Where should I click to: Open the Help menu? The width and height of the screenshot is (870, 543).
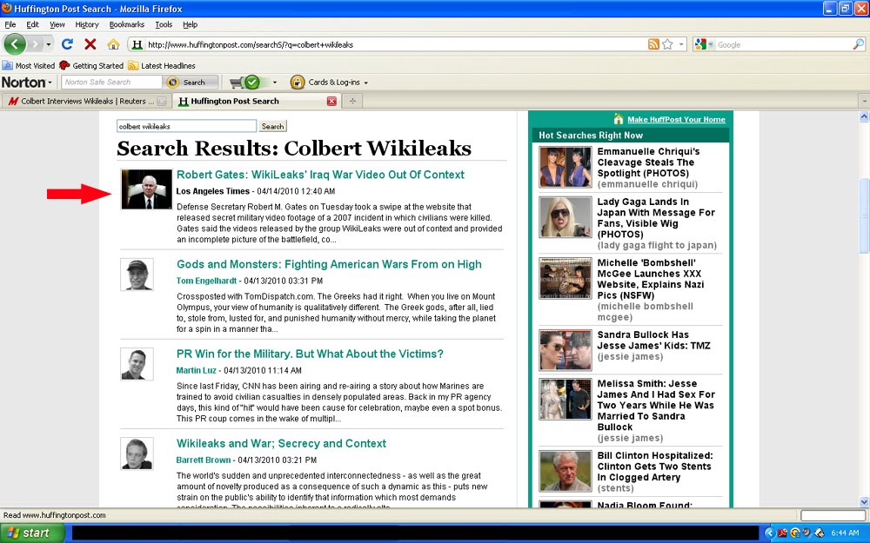click(x=191, y=24)
